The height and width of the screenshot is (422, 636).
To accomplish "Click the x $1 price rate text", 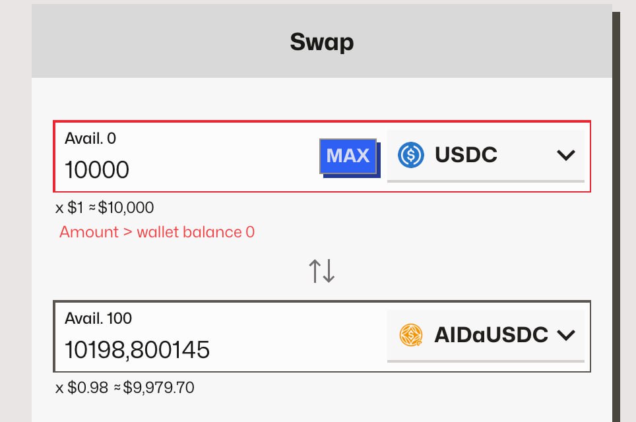I will point(70,208).
